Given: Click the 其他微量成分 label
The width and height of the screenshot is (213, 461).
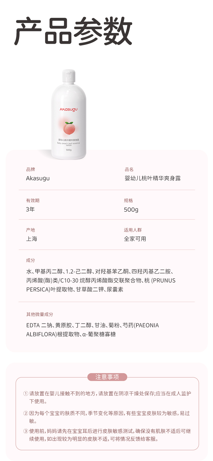Looking at the screenshot, I should (x=40, y=314).
